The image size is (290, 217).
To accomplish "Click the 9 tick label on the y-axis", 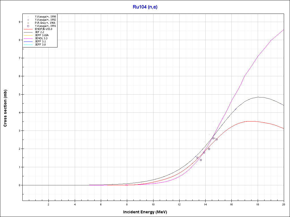I will point(19,22).
